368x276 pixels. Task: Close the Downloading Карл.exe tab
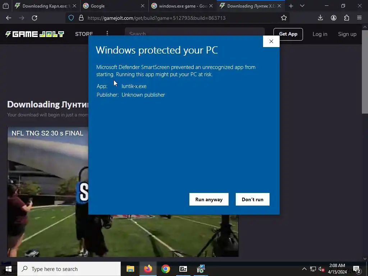click(x=74, y=6)
